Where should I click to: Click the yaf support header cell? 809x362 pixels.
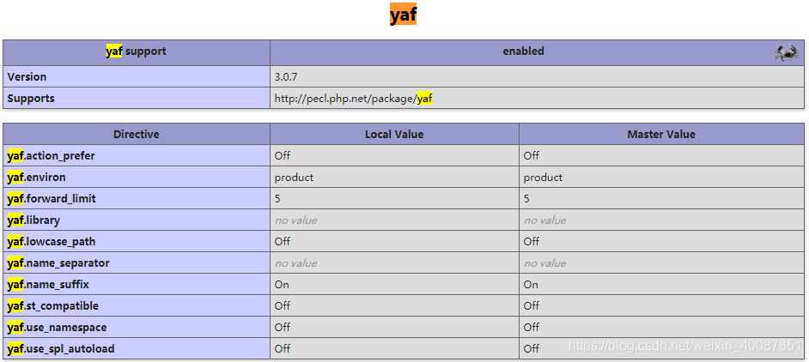tap(136, 51)
